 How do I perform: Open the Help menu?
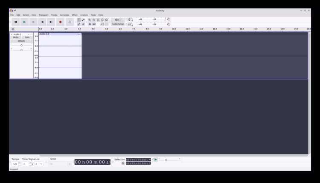pyautogui.click(x=101, y=15)
